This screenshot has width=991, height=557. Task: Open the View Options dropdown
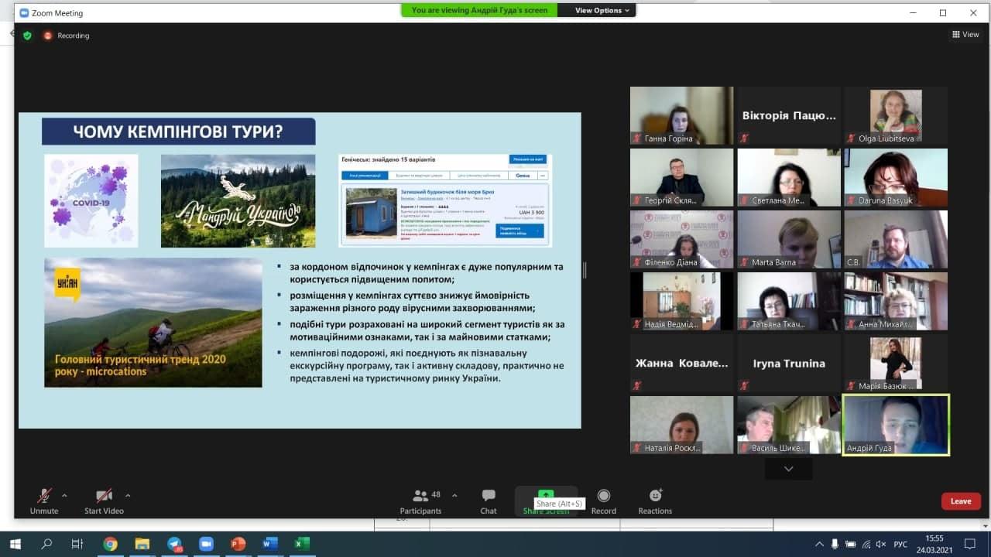click(x=603, y=11)
